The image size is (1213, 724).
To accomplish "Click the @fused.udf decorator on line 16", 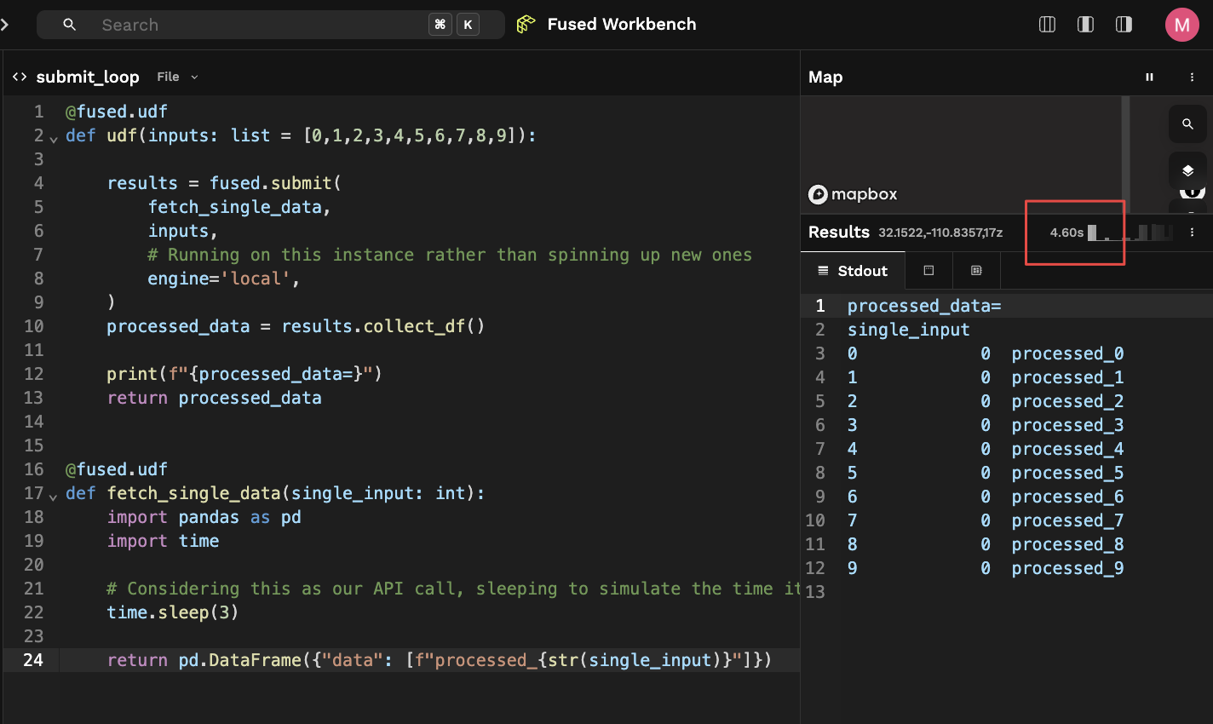I will click(117, 469).
